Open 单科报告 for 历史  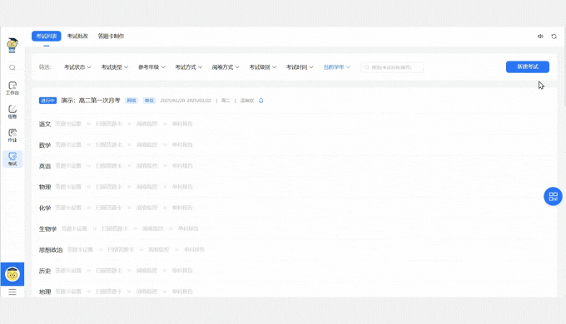[182, 270]
